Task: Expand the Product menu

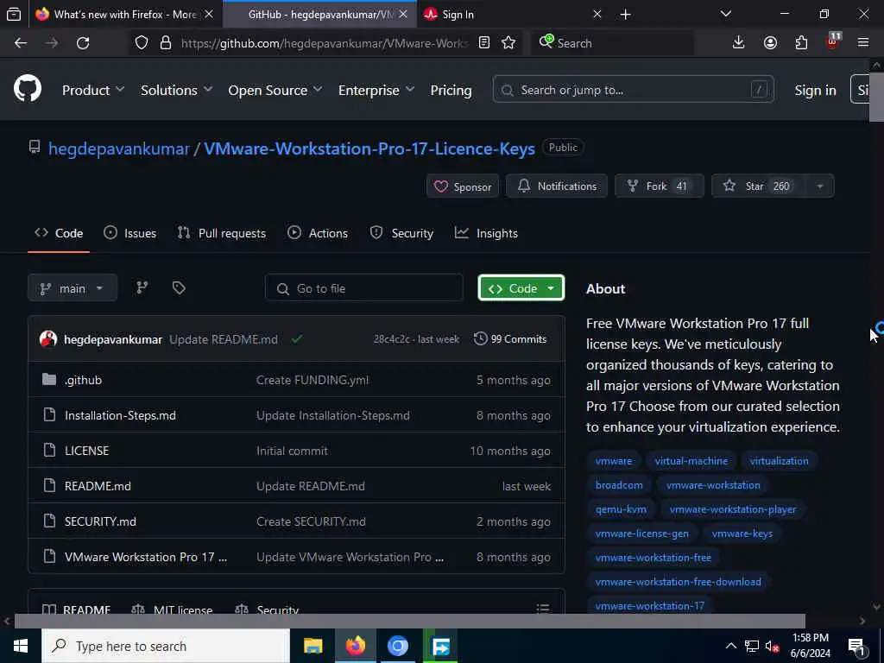Action: click(93, 90)
